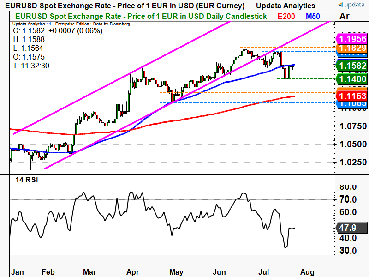Click the Jul label on the time axis

pos(263,272)
